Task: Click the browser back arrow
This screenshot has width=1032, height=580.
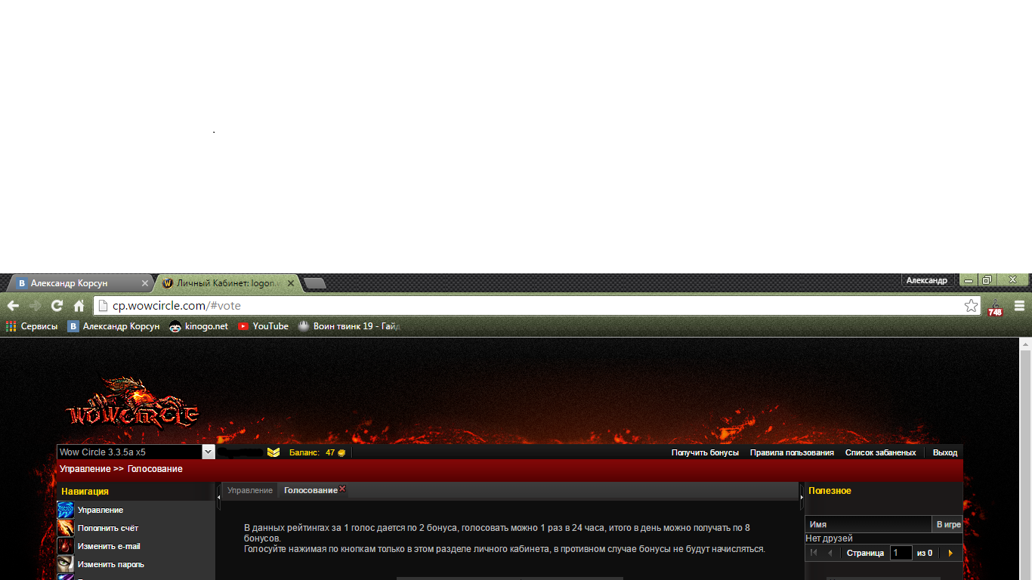Action: click(x=13, y=306)
